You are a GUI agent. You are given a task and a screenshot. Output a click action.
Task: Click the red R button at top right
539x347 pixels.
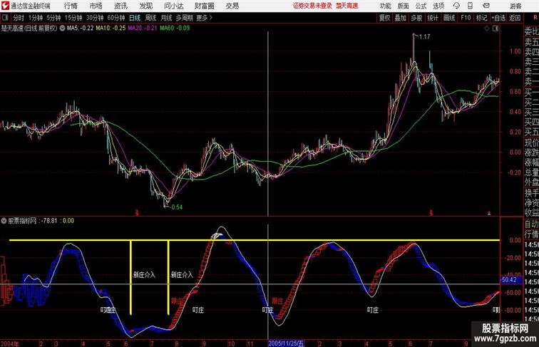535,18
